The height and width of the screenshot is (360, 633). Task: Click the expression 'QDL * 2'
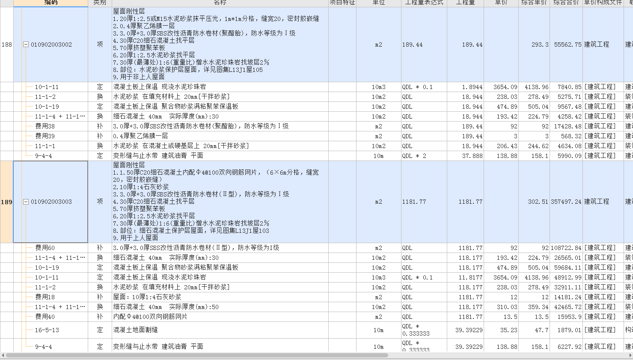tap(414, 156)
